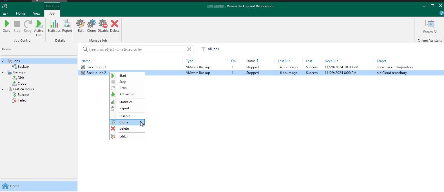Open the help question mark icon

pyautogui.click(x=441, y=13)
